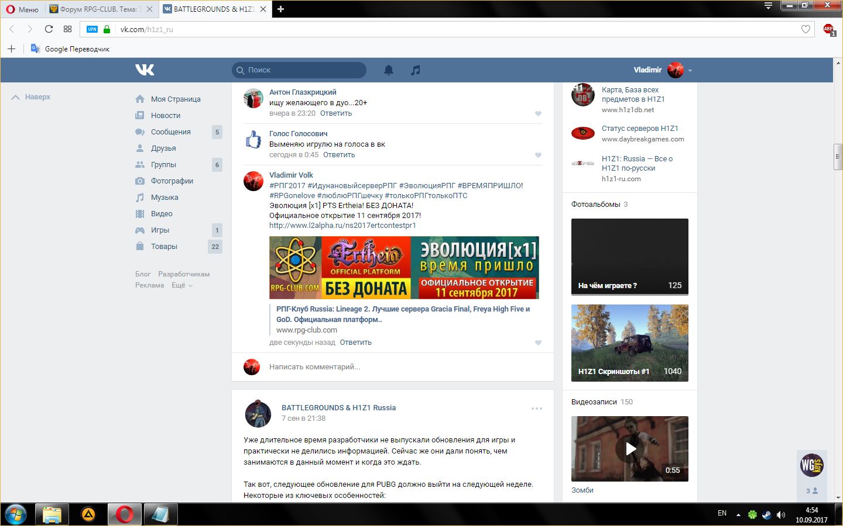
Task: Like Антон Глазкрицкий's comment heart
Action: coord(538,114)
